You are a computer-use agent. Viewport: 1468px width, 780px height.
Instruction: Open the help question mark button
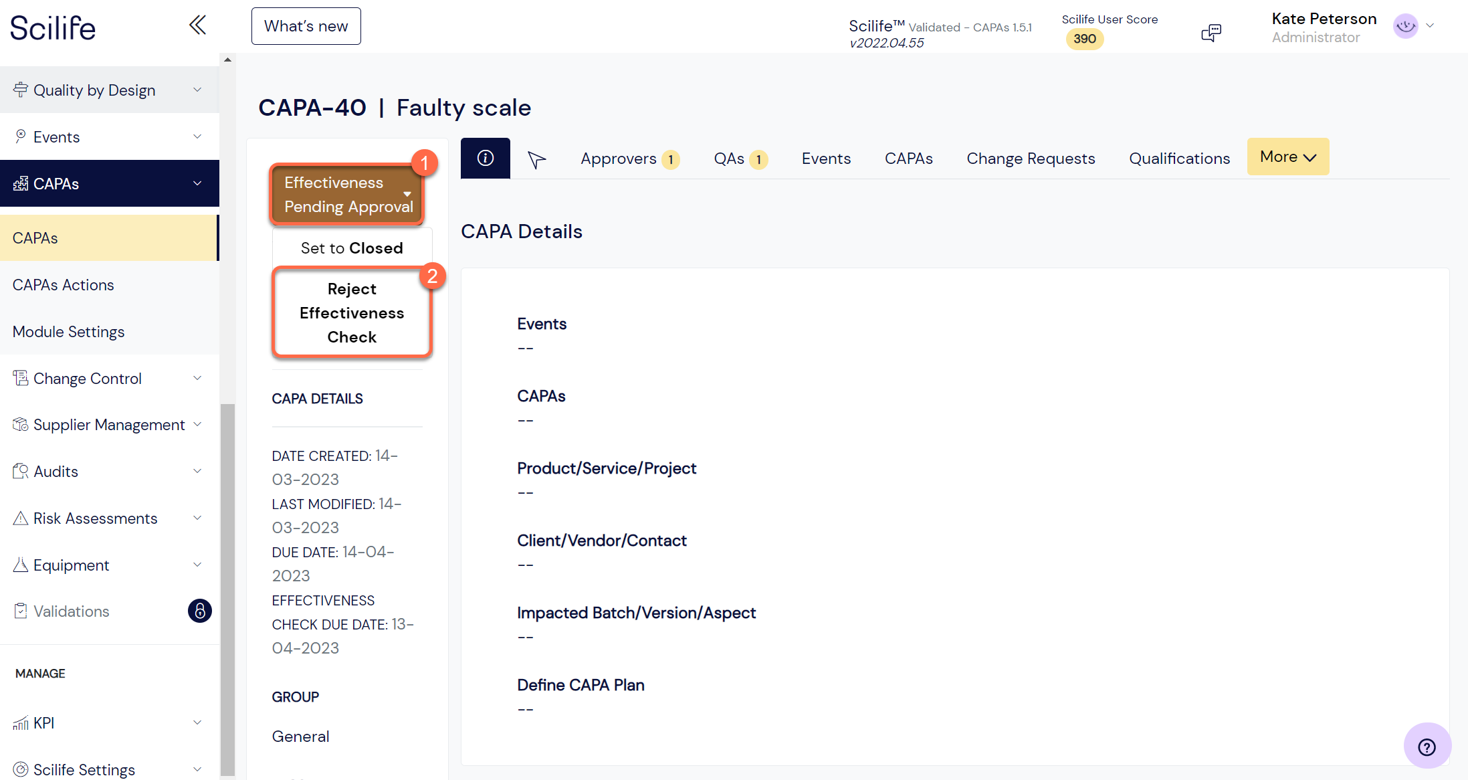tap(1427, 747)
